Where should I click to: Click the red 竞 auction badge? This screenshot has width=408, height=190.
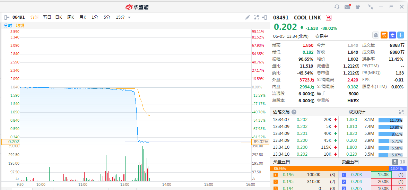(x=329, y=18)
